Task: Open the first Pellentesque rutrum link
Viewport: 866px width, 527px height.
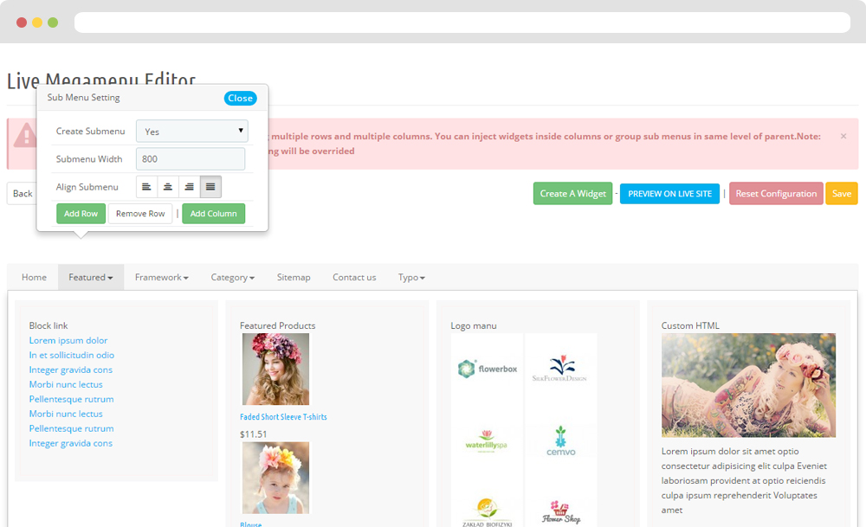Action: coord(71,399)
